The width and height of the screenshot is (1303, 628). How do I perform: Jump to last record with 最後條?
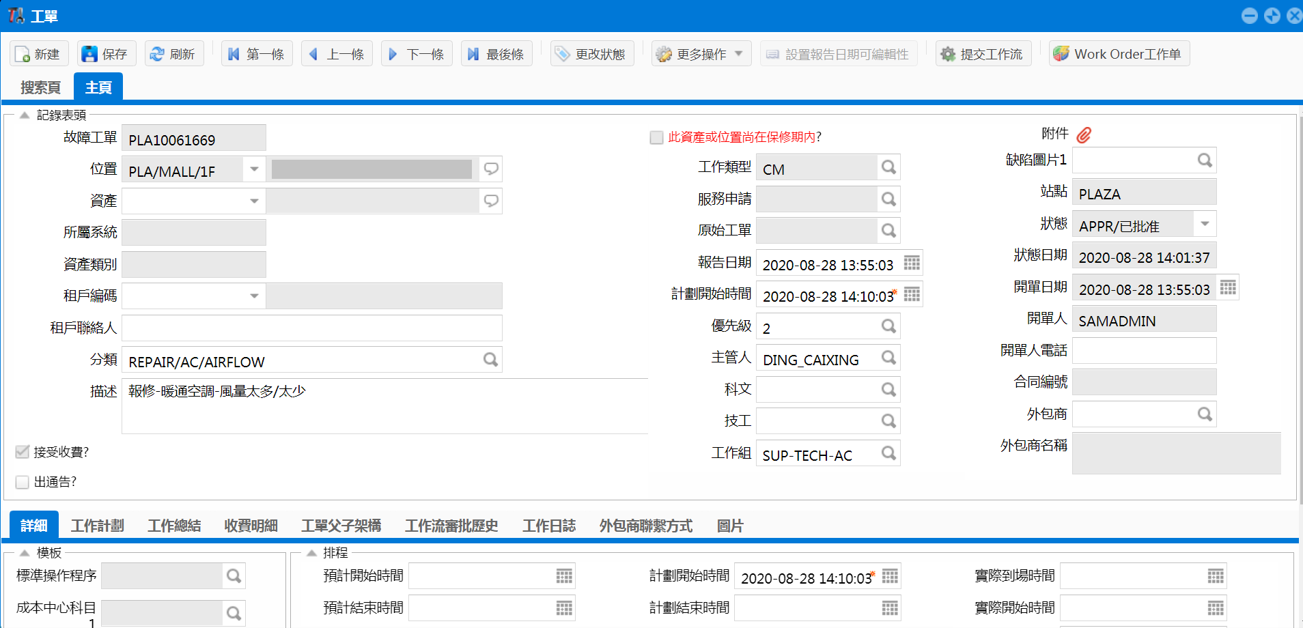coord(496,54)
